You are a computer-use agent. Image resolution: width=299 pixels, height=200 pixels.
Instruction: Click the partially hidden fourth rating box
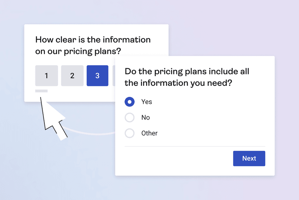[114, 76]
